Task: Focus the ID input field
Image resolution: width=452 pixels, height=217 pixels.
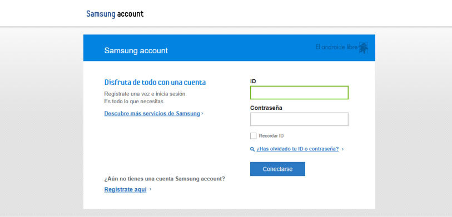Action: [x=299, y=93]
